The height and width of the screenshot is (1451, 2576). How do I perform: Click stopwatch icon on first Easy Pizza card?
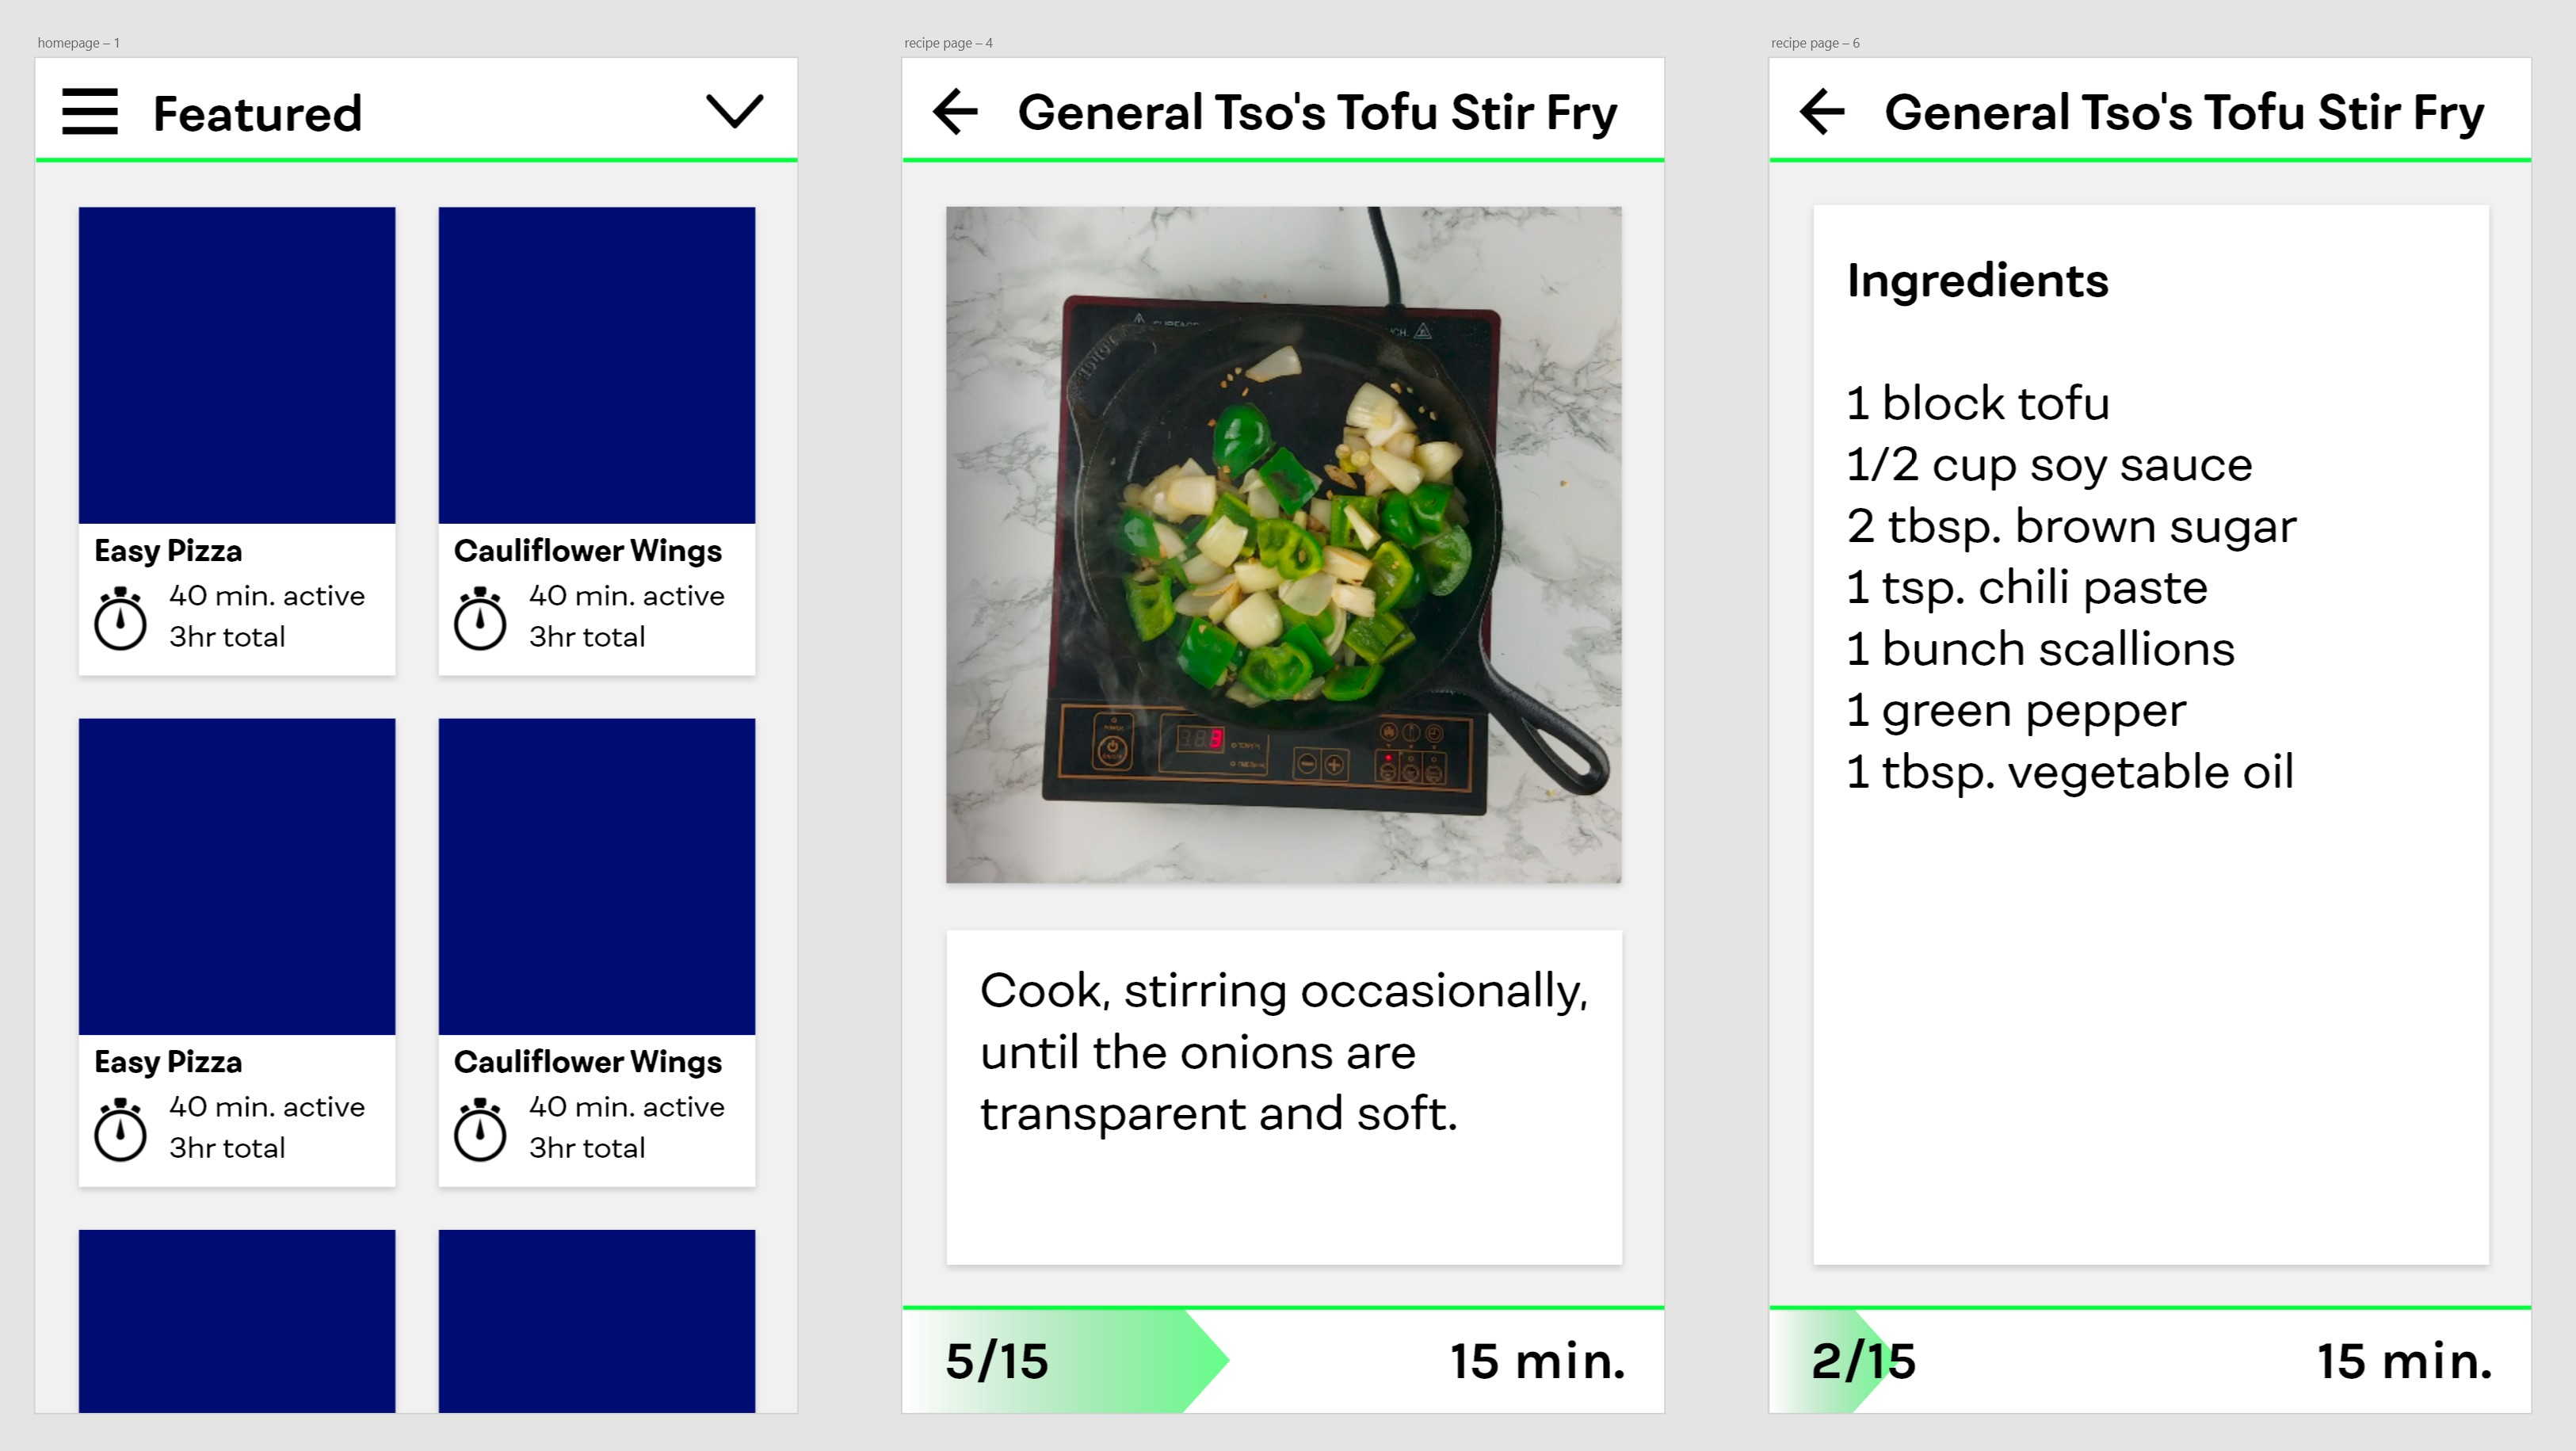point(120,618)
